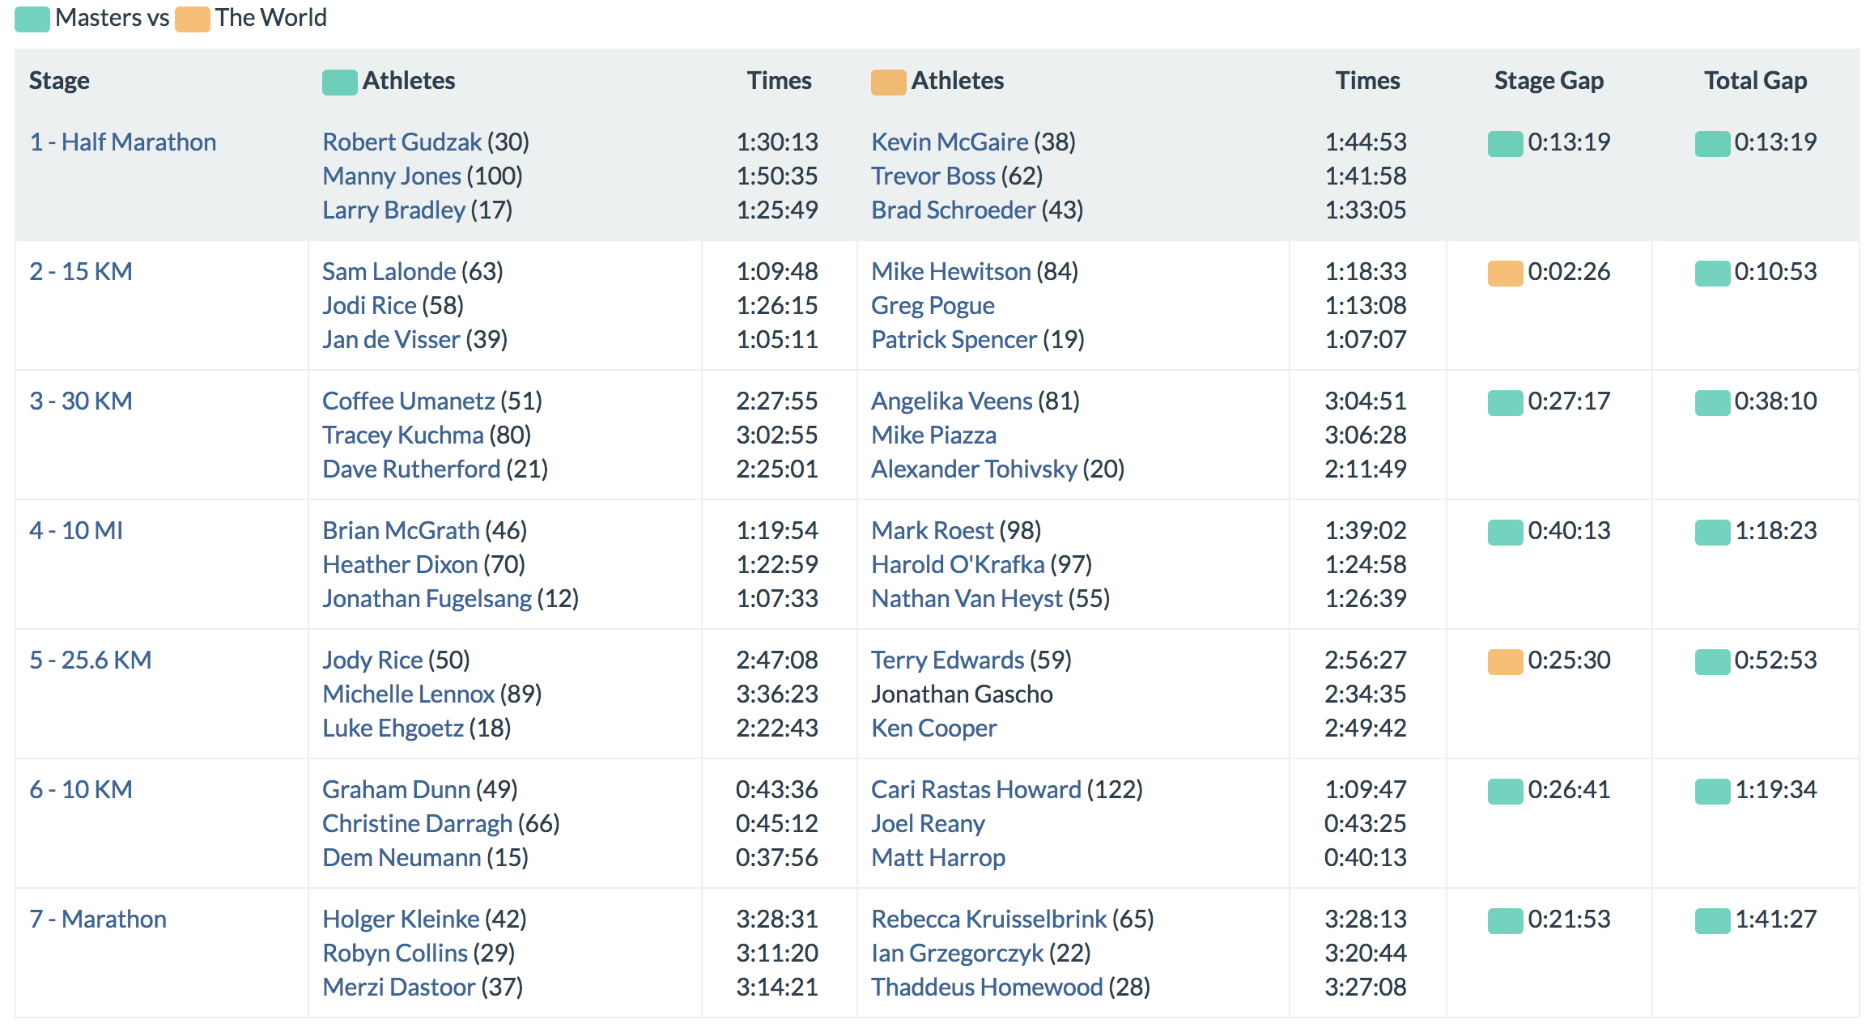
Task: View Robert Gudzak's athlete profile
Action: click(x=402, y=142)
